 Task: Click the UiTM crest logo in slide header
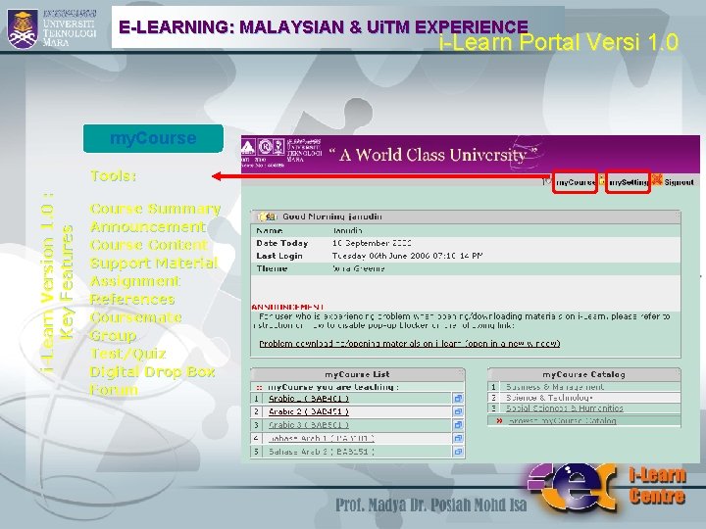(x=23, y=28)
